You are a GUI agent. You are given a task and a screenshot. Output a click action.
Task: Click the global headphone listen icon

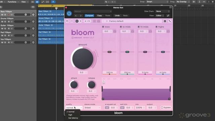pos(98,21)
